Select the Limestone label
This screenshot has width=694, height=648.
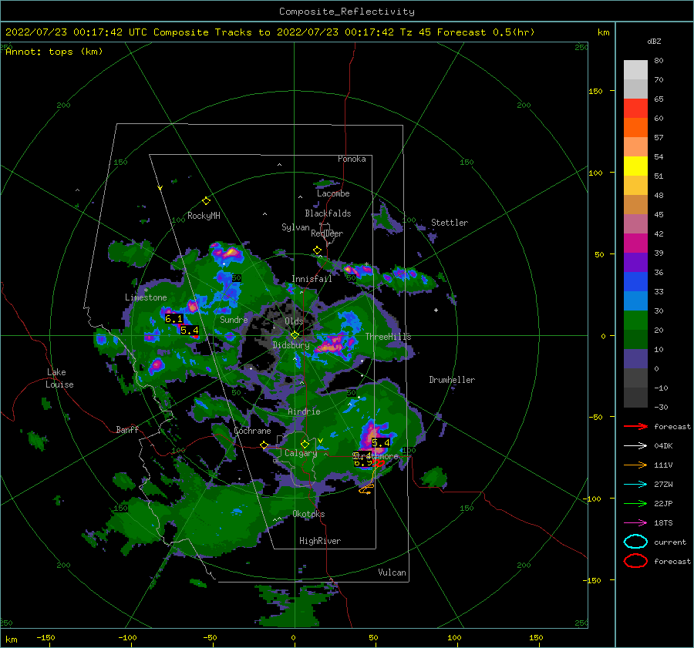(146, 297)
